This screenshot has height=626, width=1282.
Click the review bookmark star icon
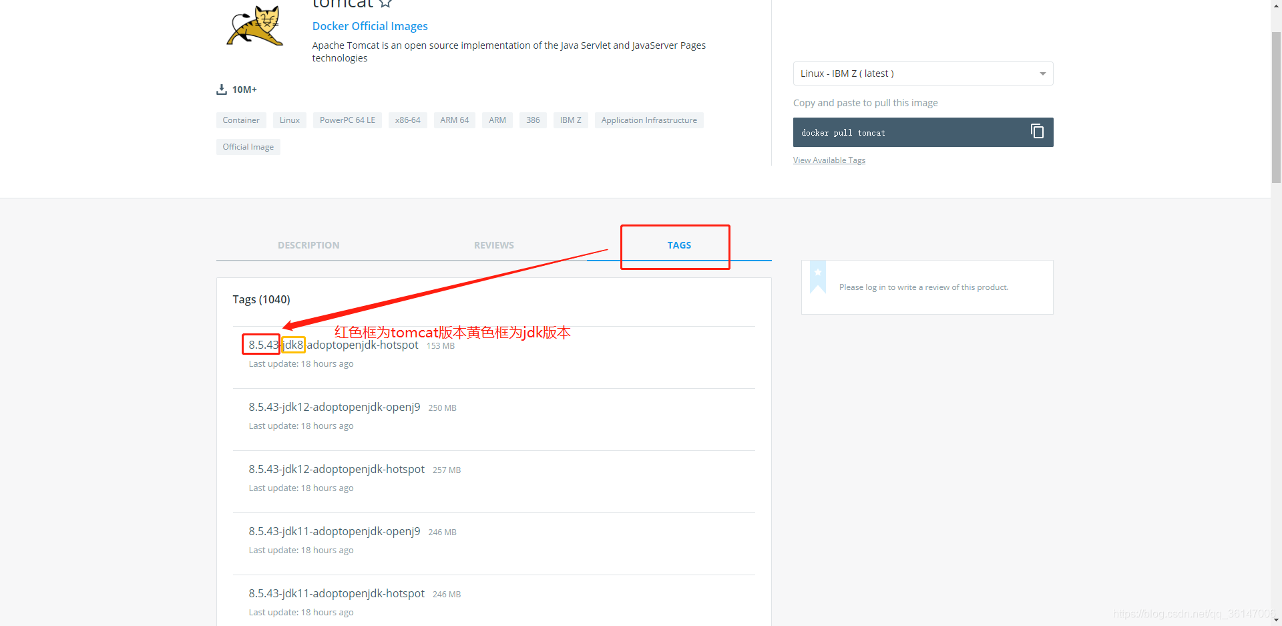(818, 276)
